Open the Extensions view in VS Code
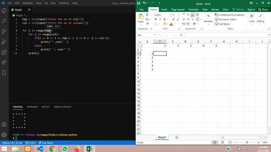This screenshot has width=271, height=152. [x=4, y=52]
